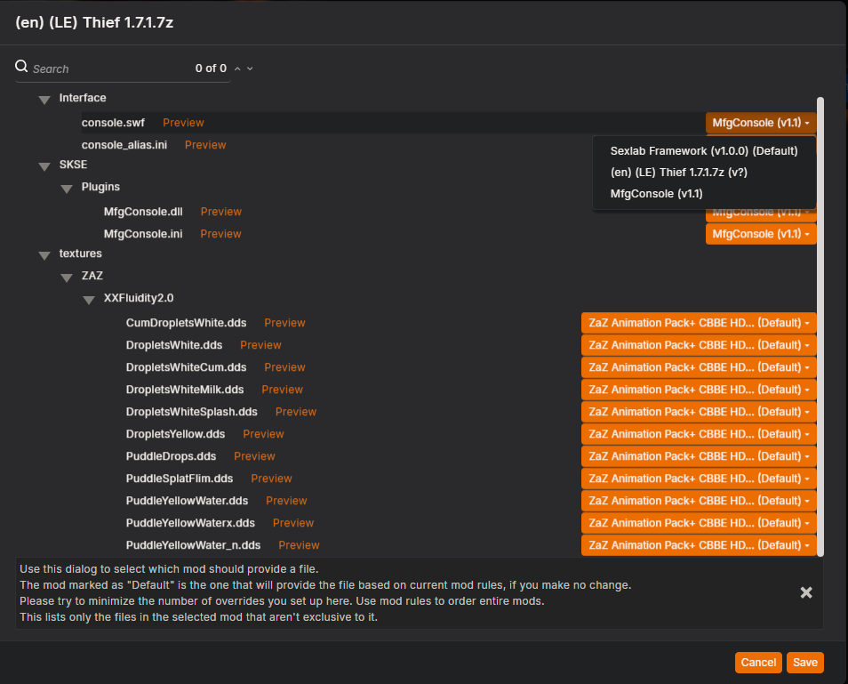848x684 pixels.
Task: Collapse the SKSE folder
Action: point(44,166)
